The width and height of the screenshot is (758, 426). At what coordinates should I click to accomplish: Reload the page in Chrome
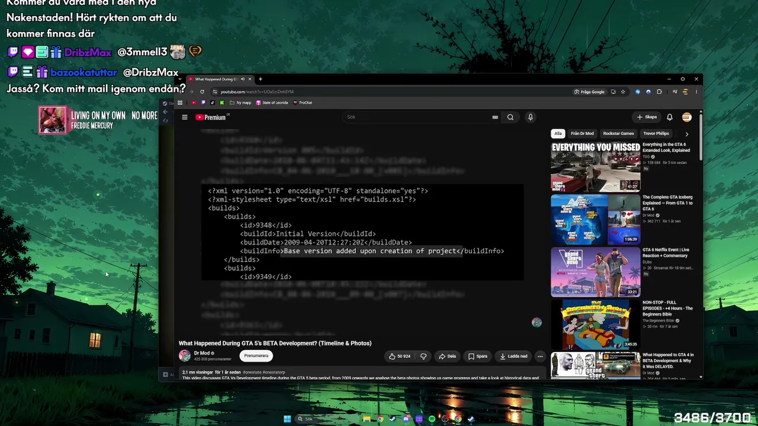point(202,92)
